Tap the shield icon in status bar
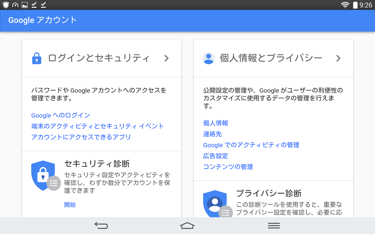Screen dimensions: 375x234 (6, 5)
